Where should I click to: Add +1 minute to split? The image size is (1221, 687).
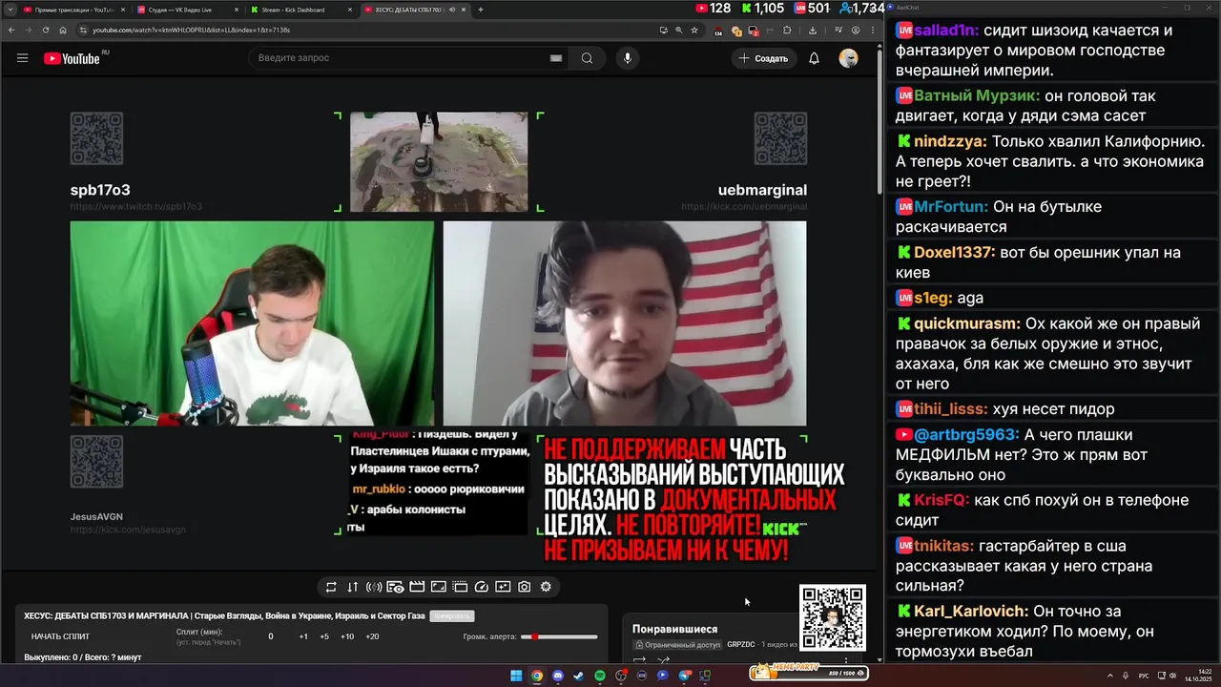coord(303,636)
